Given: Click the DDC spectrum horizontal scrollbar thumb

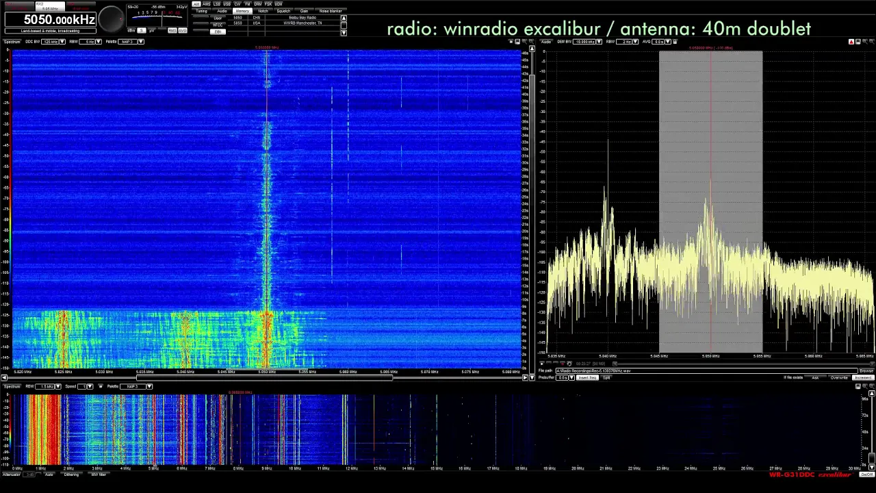Looking at the screenshot, I should pos(265,377).
